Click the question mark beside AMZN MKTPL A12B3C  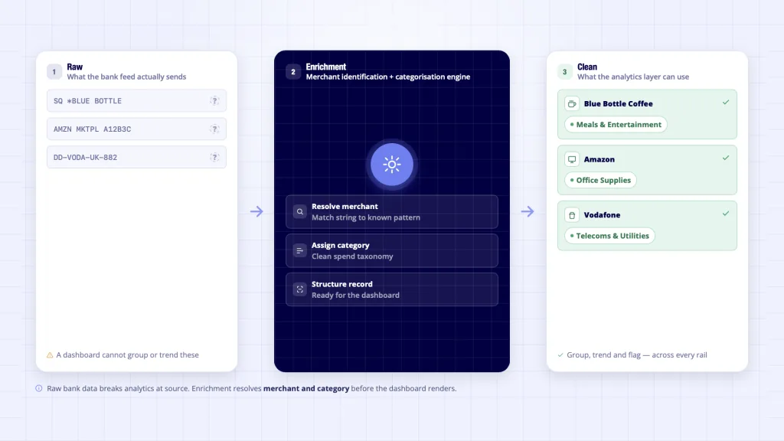pyautogui.click(x=214, y=129)
